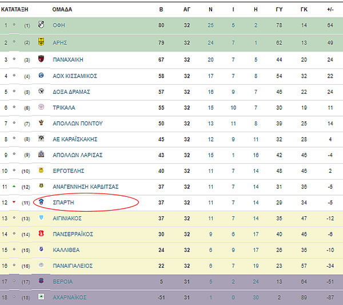
Task: Click the ΒΕΡΟΙΑ club crest icon
Action: click(x=41, y=281)
